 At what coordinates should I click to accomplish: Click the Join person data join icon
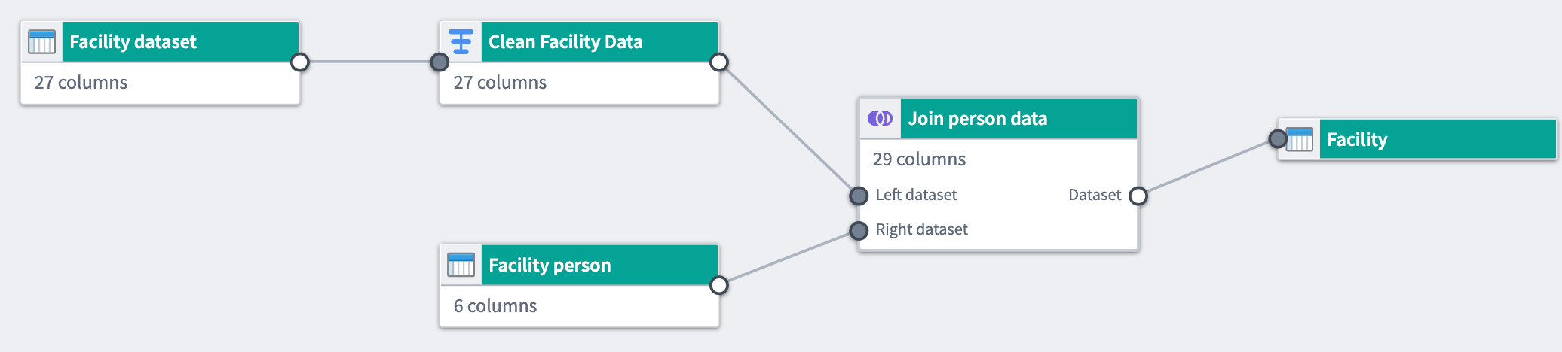[880, 118]
